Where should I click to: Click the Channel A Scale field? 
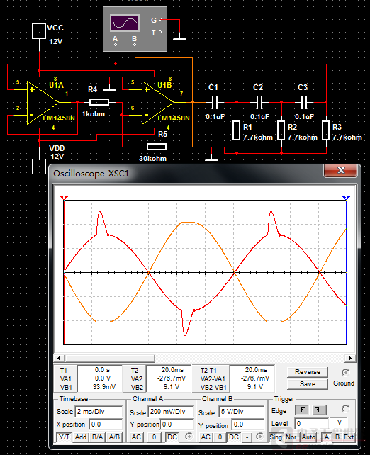click(x=171, y=412)
